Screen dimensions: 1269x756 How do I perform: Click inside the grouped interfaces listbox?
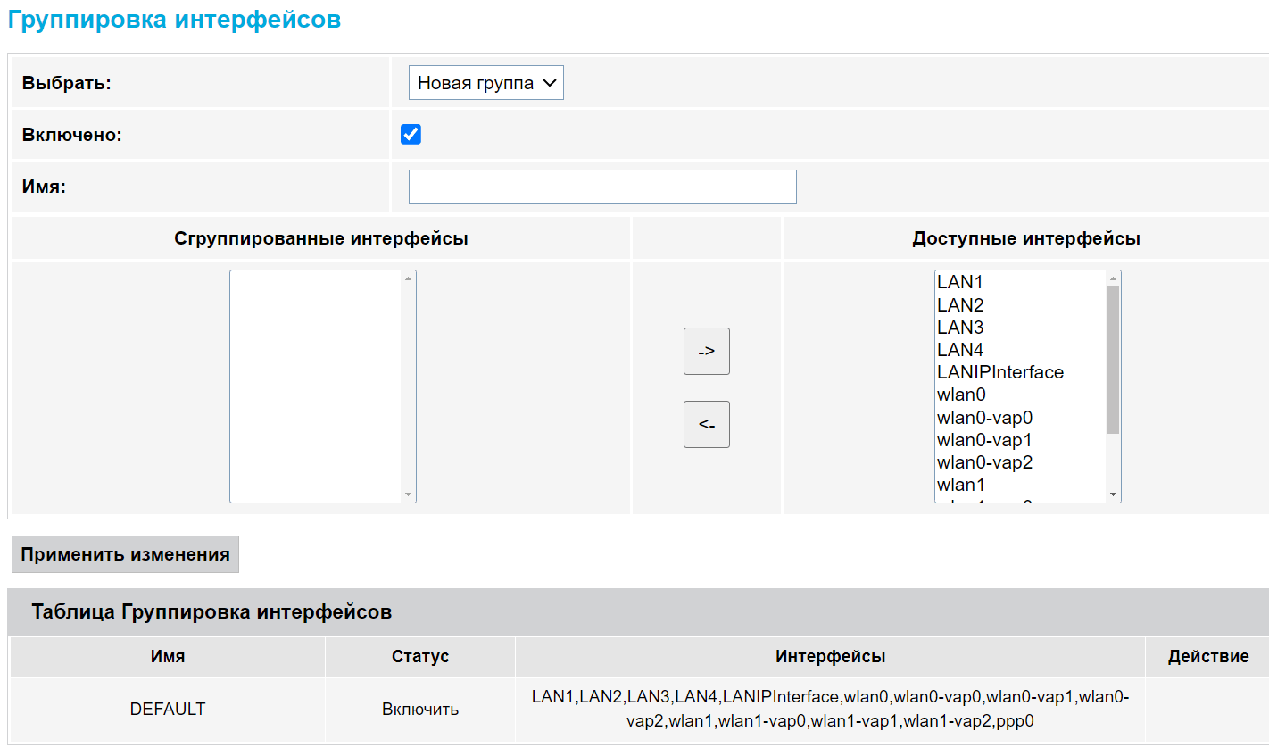(x=317, y=386)
